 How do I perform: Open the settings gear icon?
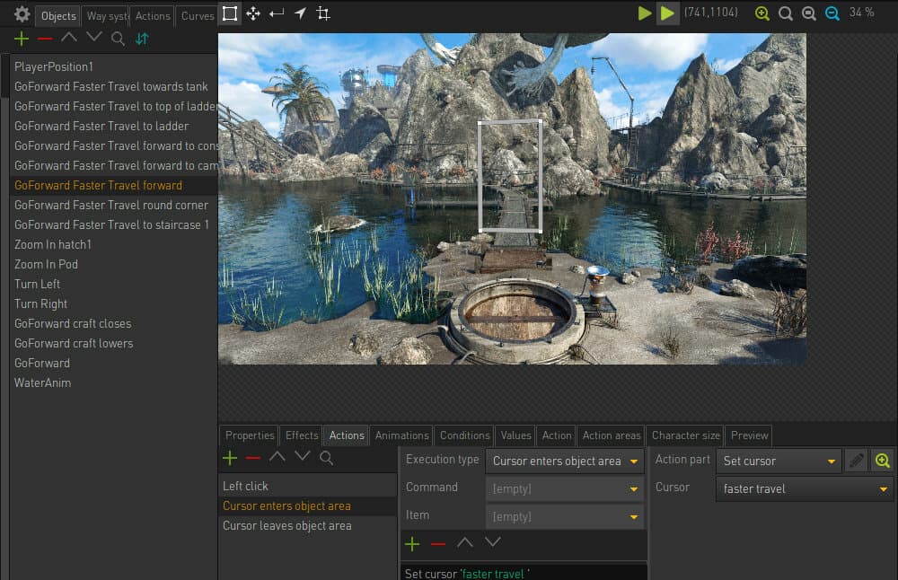(x=22, y=13)
